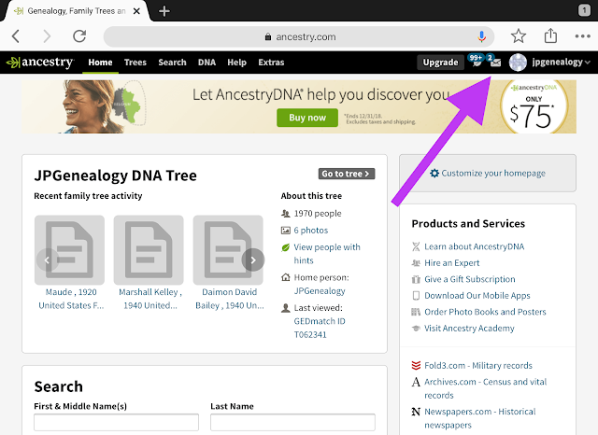Image resolution: width=598 pixels, height=435 pixels.
Task: Click Buy now in AncestryDNA banner
Action: click(x=307, y=118)
